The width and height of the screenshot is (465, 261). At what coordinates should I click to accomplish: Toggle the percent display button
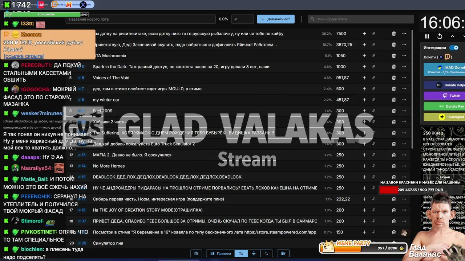[x=241, y=253]
